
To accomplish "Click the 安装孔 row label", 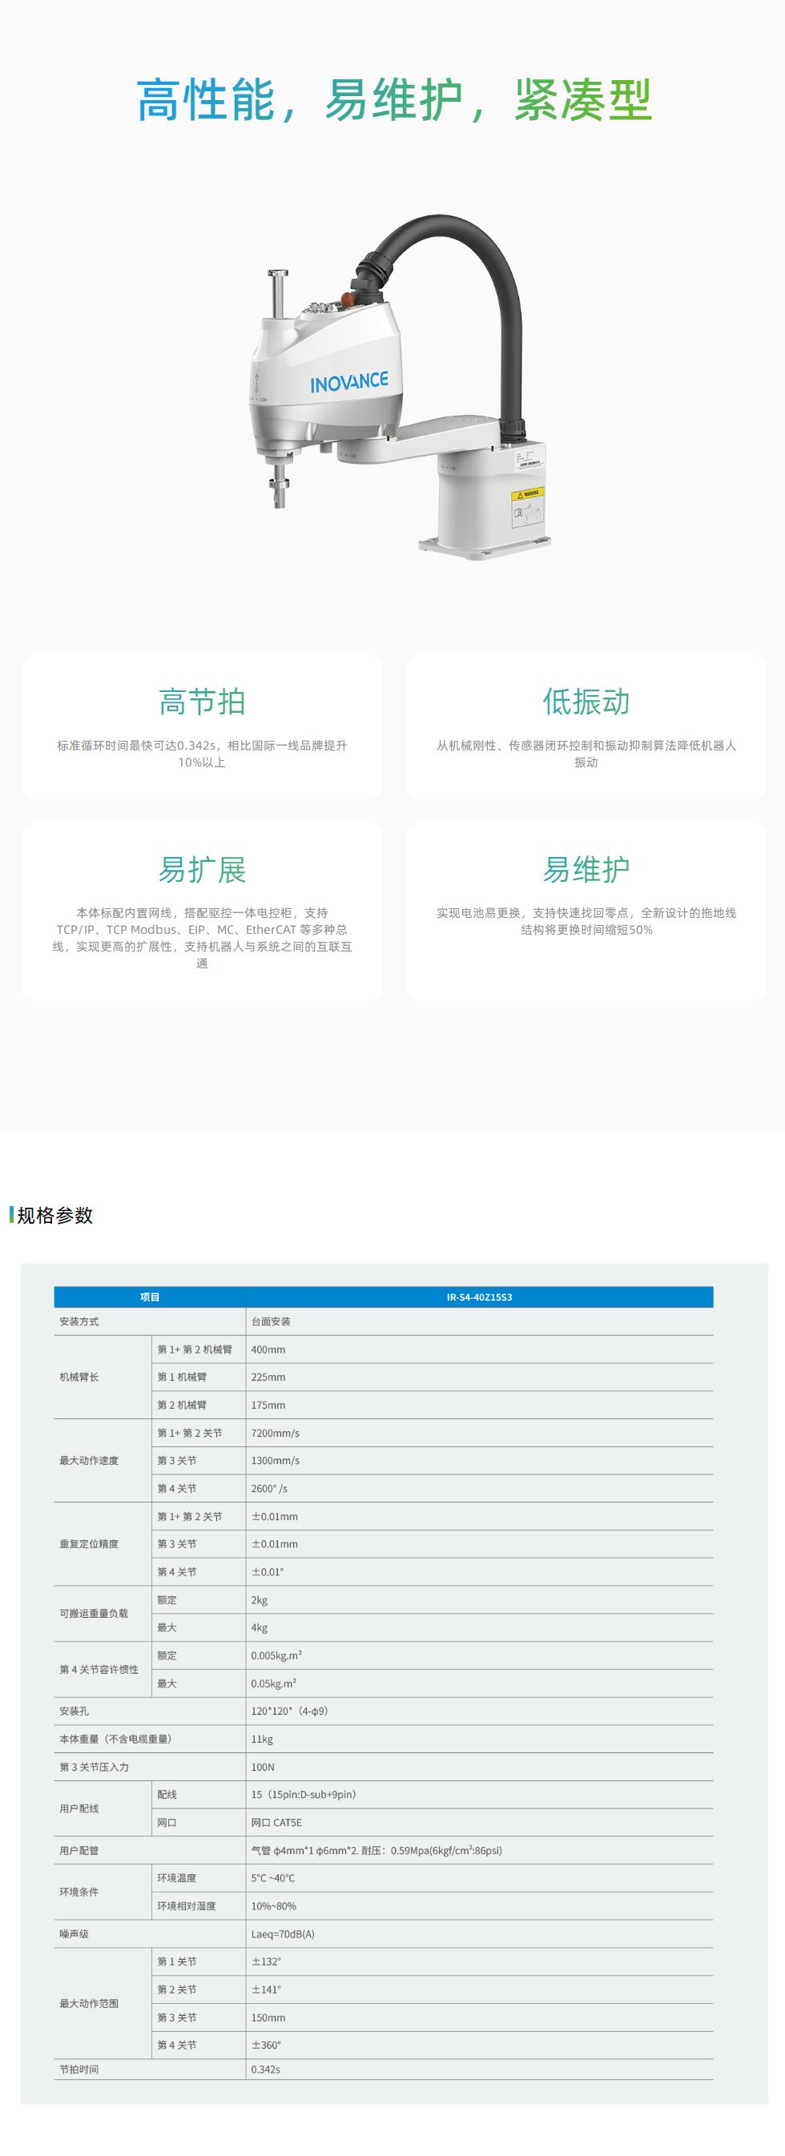I will [74, 1711].
